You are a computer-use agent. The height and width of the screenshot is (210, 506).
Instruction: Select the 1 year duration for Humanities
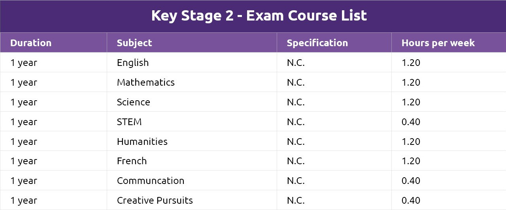tap(24, 142)
